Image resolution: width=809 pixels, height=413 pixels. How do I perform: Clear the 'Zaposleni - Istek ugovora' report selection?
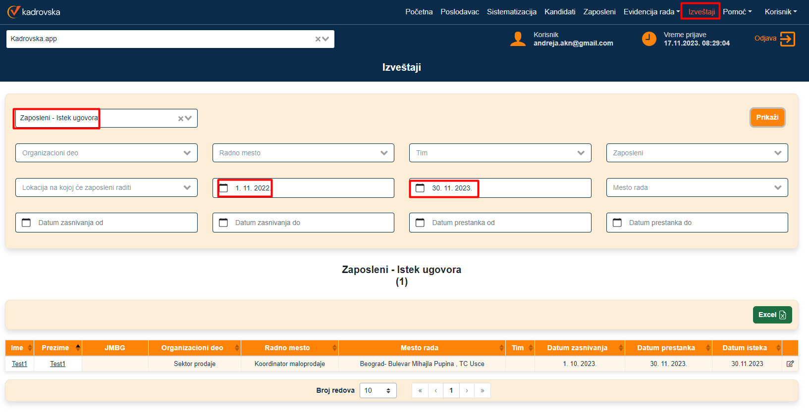[181, 118]
